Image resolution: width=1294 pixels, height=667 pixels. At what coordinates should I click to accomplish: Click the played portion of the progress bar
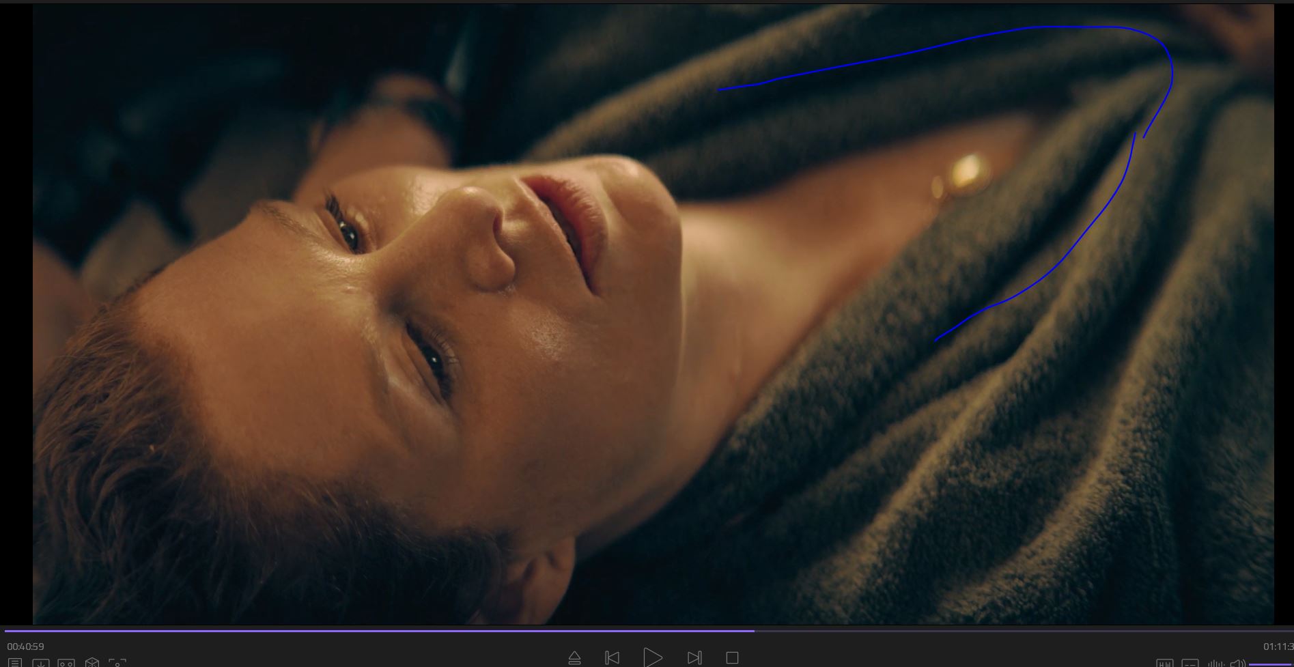[x=376, y=631]
